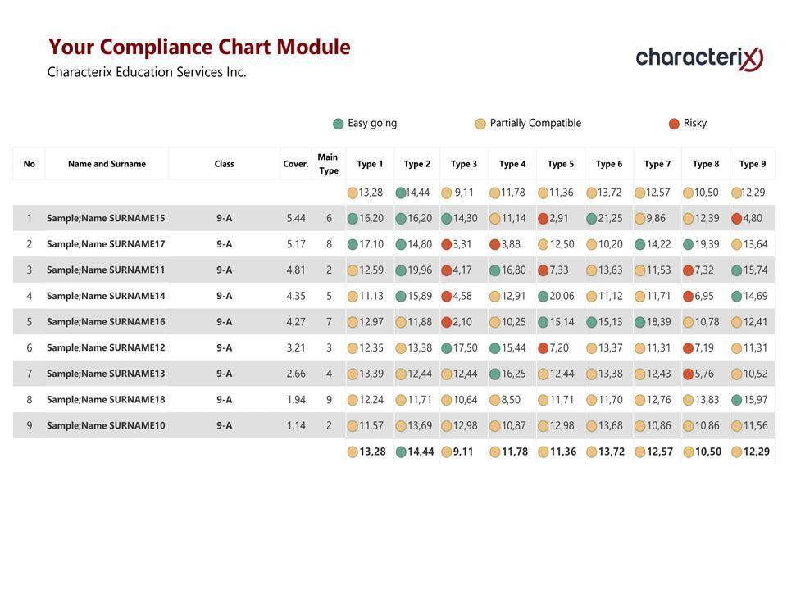Viewport: 787px width, 590px height.
Task: Click the green dot beside value 15,97
Action: point(737,400)
